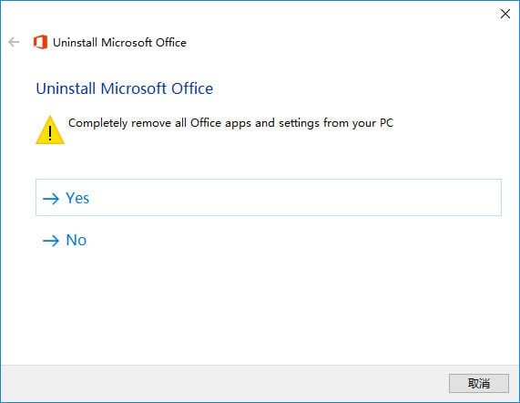520x403 pixels.
Task: Click blank white area below No option
Action: coord(259,305)
